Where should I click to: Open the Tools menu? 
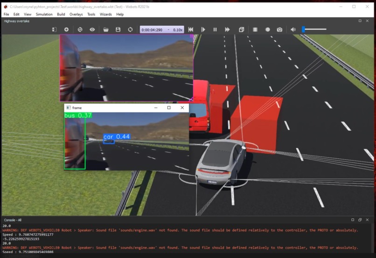coord(91,14)
